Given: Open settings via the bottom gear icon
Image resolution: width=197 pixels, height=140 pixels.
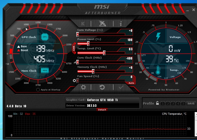Looking at the screenshot, I should [83, 87].
